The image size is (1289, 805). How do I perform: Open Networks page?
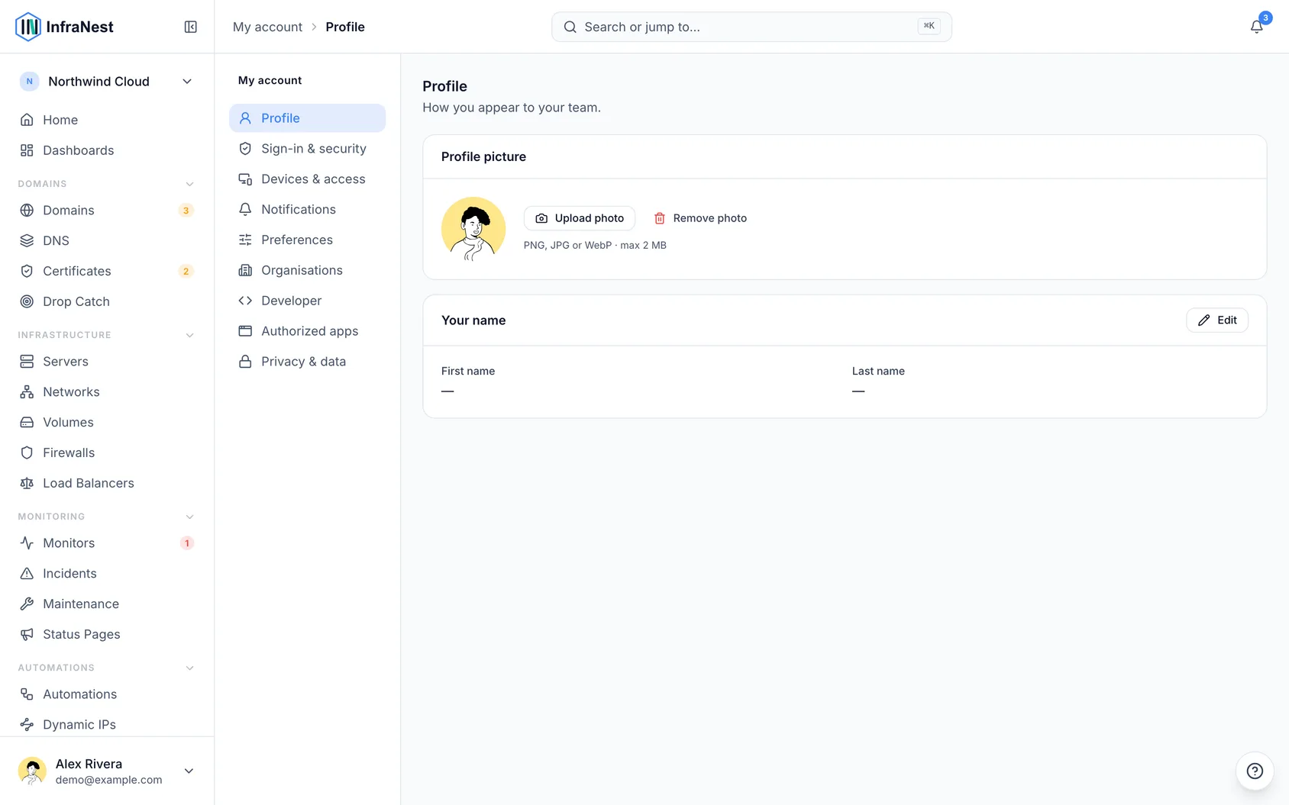[x=107, y=392]
